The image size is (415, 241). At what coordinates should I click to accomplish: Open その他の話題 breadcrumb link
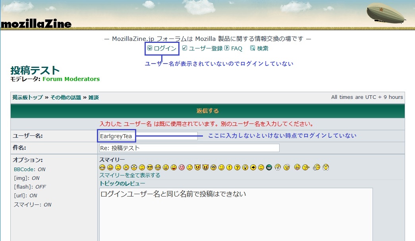point(66,97)
